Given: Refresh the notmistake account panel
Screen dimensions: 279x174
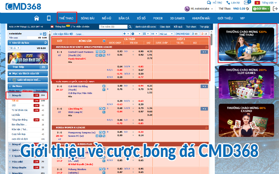Looking at the screenshot, I should (45, 34).
